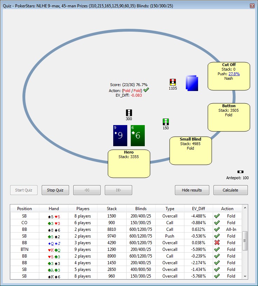Click the small blind chip 150

165,122
